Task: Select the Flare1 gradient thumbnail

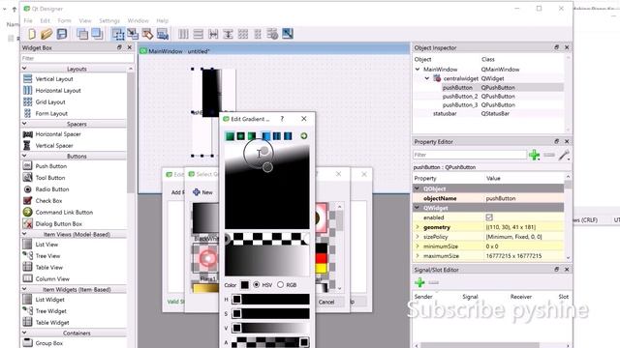Action: click(204, 259)
